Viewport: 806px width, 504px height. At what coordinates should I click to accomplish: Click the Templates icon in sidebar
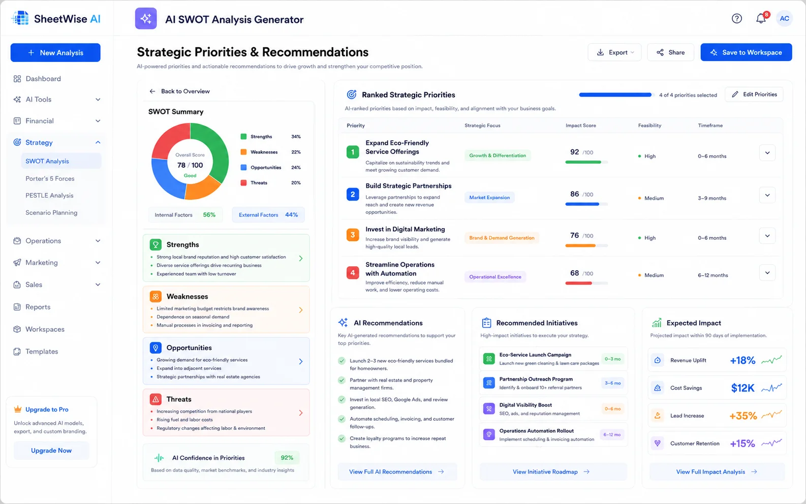tap(17, 352)
